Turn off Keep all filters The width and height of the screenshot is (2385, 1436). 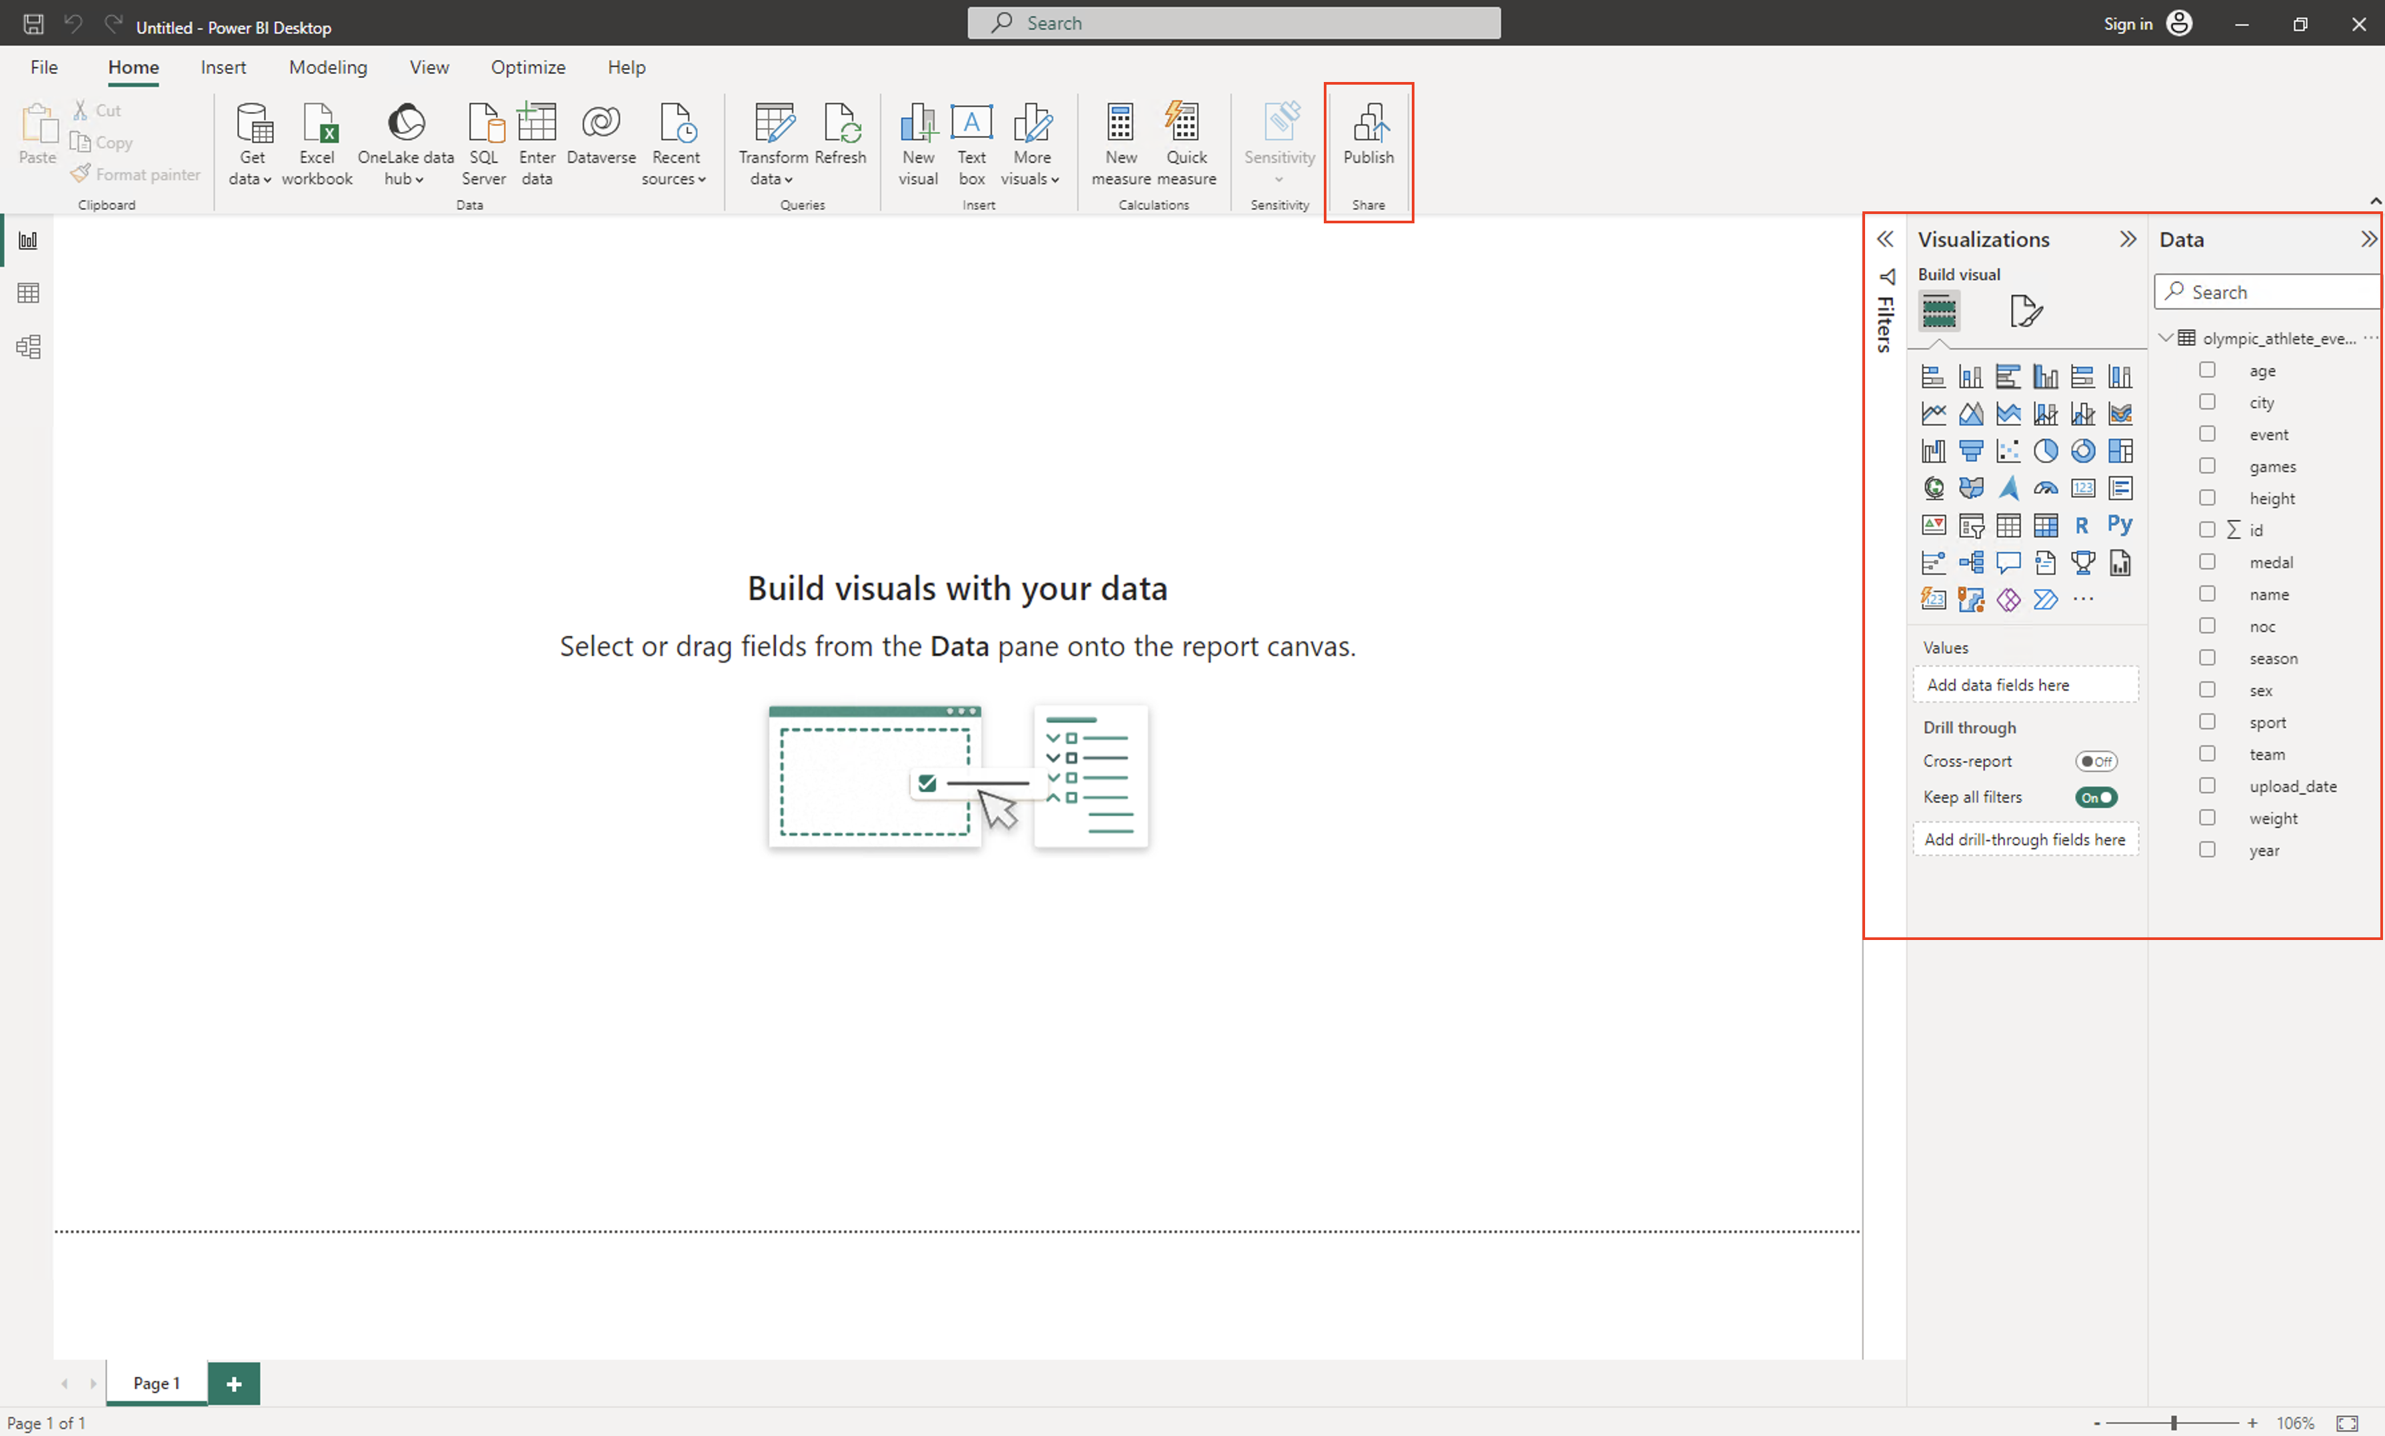2096,797
